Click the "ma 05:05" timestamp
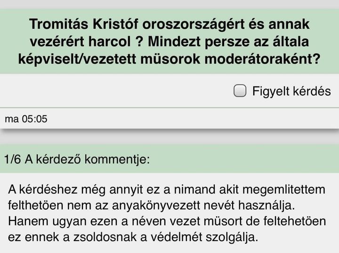 point(26,119)
